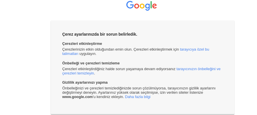
Task: Click the word 'uygulayın.' after the link
Action: (88, 54)
